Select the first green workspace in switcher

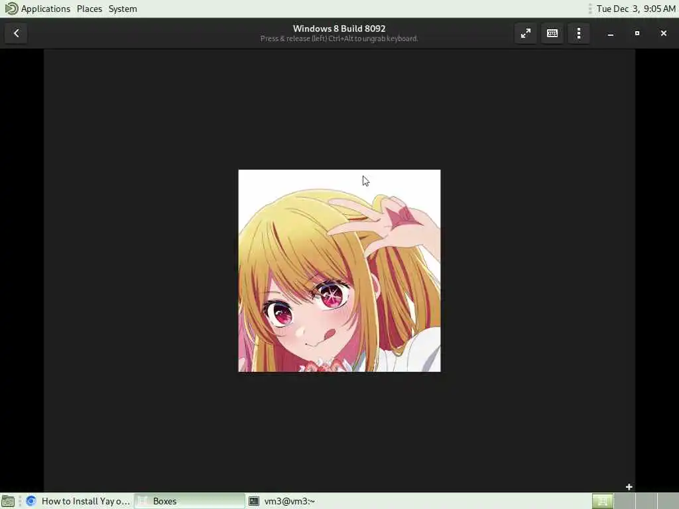(x=602, y=501)
